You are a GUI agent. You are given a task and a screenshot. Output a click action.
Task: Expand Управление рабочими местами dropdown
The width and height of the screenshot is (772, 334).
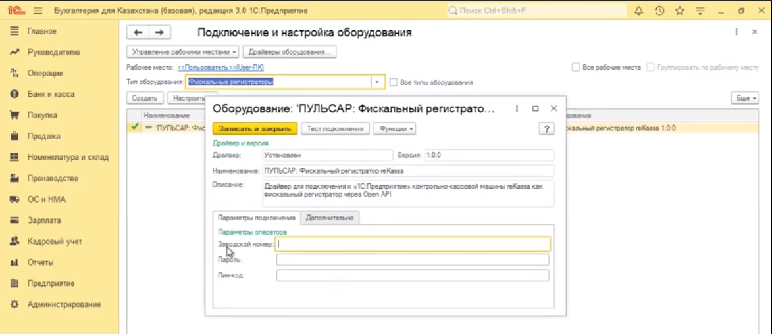pyautogui.click(x=183, y=52)
